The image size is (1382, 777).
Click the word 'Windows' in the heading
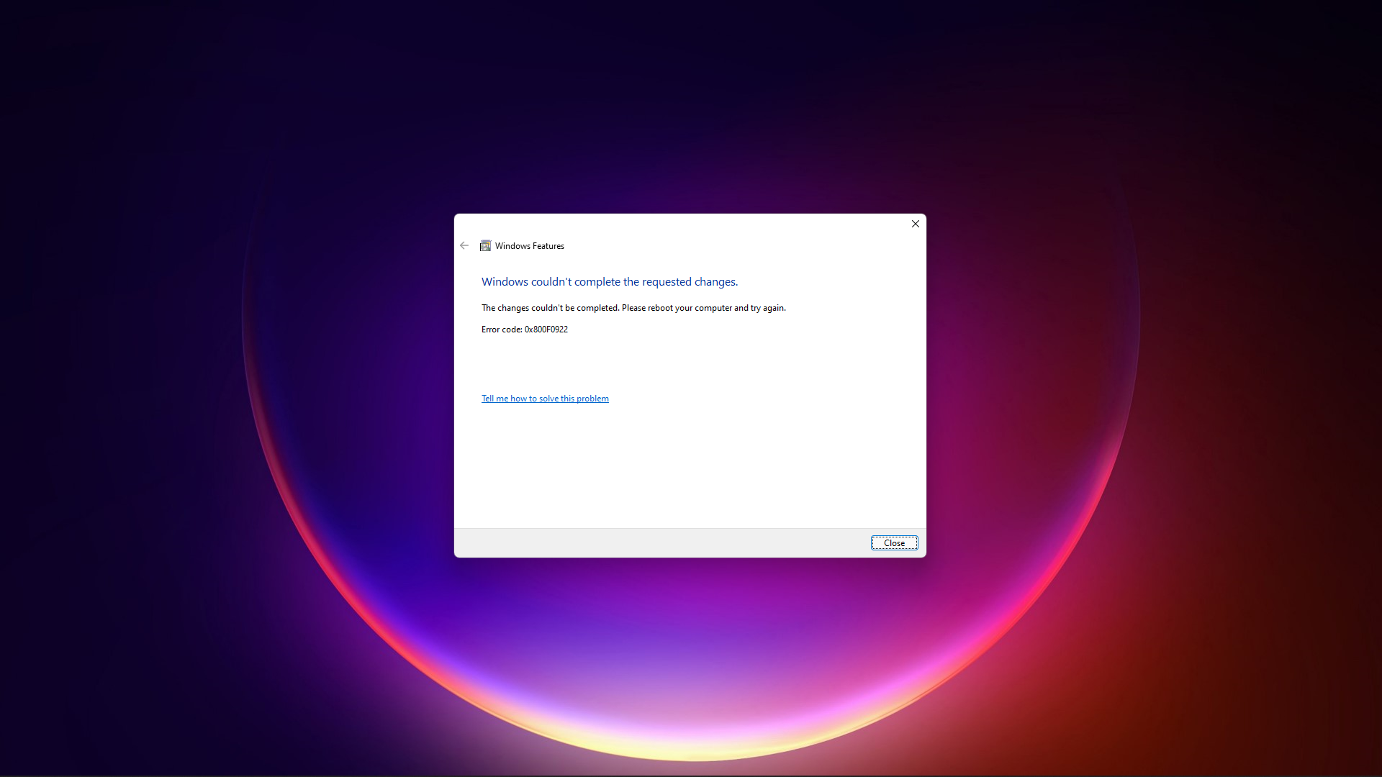pos(505,282)
